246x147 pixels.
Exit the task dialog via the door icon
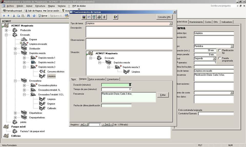(x=116, y=17)
